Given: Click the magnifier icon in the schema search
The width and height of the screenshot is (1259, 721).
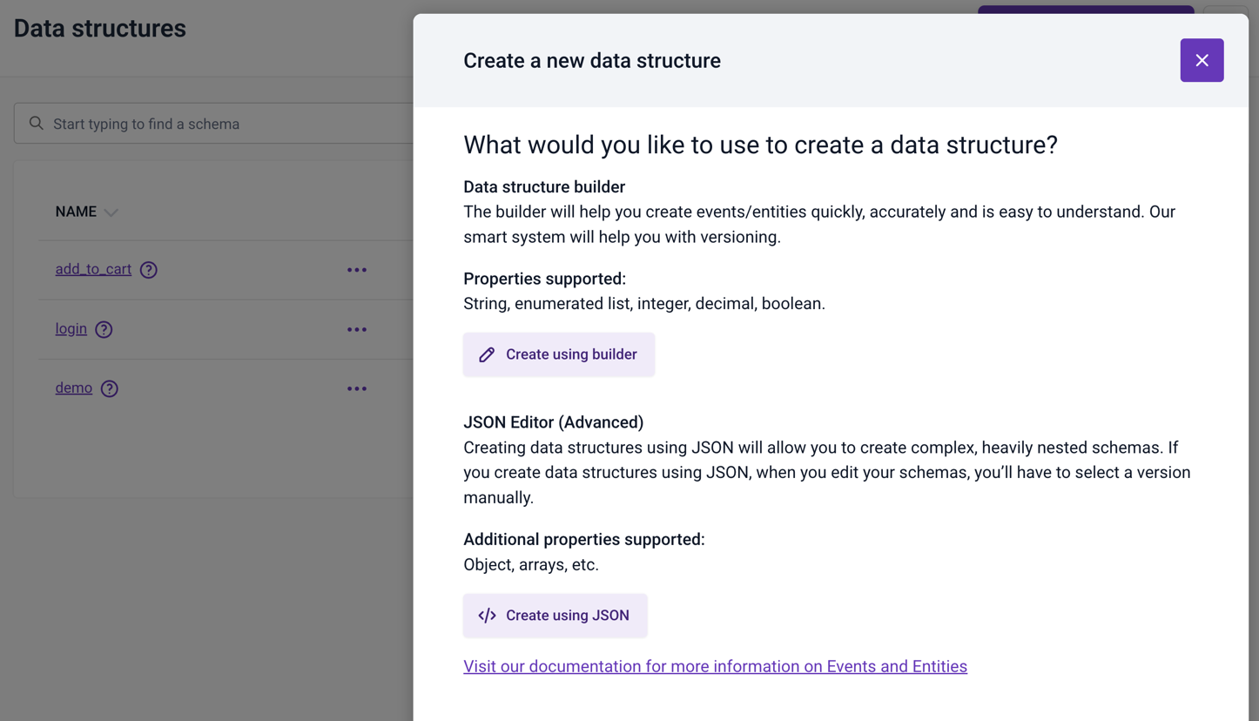Looking at the screenshot, I should point(36,124).
